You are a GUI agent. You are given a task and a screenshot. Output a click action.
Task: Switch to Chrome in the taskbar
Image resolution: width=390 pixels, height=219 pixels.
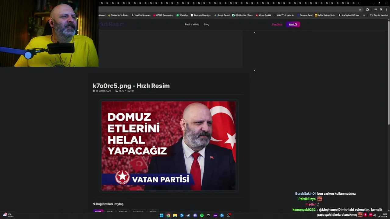tap(168, 215)
